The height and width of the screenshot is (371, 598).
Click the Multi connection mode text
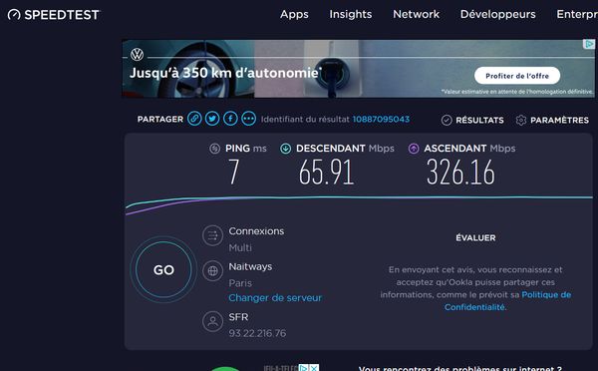coord(240,247)
